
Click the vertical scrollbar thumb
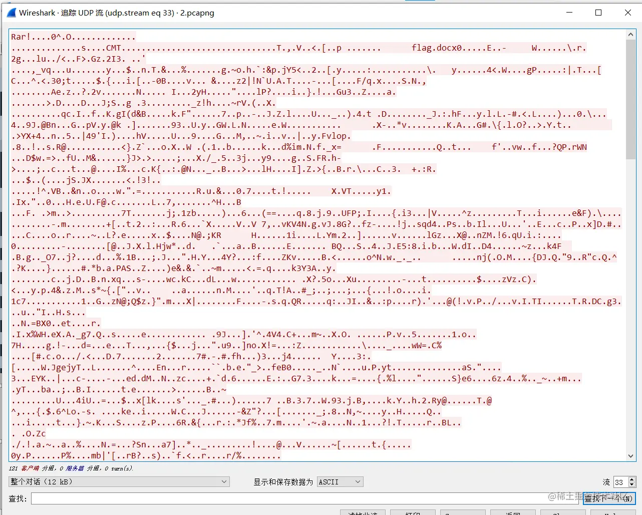(631, 100)
